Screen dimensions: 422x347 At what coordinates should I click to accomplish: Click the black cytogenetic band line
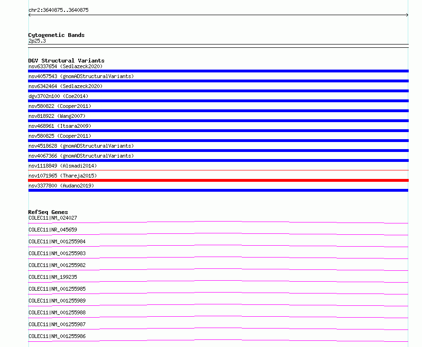(218, 46)
